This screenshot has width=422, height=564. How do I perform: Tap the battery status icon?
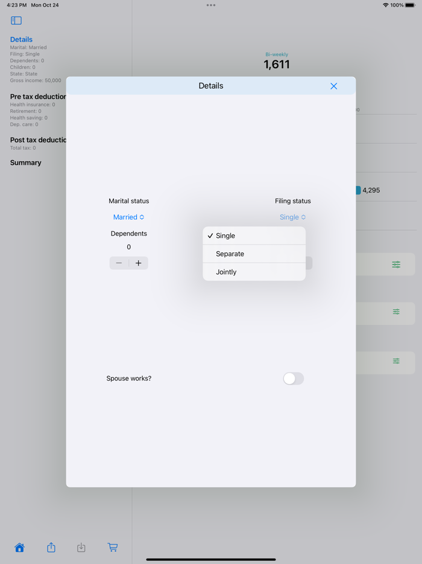click(x=410, y=5)
